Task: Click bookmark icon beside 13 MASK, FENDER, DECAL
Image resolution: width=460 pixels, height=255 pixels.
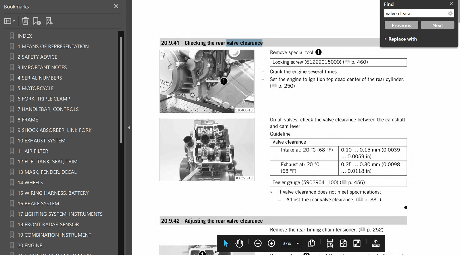Action: (x=12, y=172)
